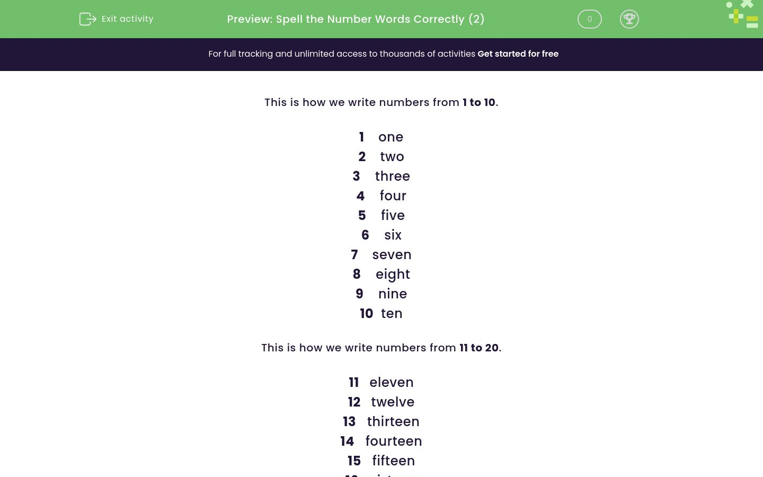
Task: Click the rounded score badge outline
Action: pyautogui.click(x=590, y=19)
